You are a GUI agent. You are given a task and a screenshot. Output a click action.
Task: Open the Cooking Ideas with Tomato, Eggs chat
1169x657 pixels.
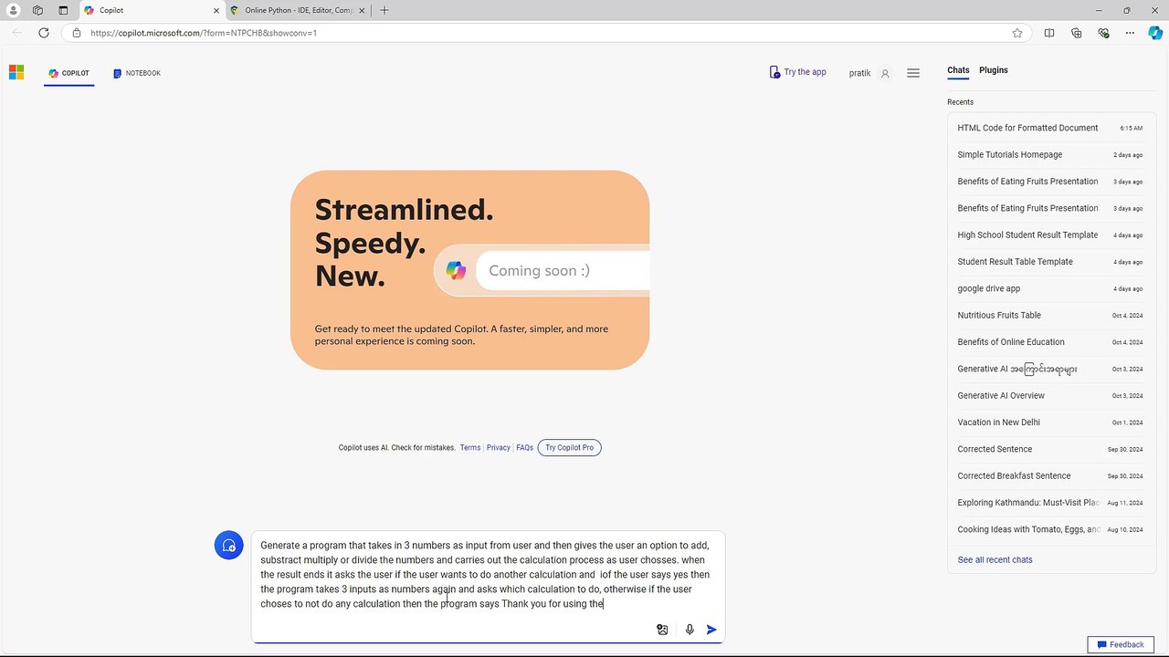click(1049, 529)
